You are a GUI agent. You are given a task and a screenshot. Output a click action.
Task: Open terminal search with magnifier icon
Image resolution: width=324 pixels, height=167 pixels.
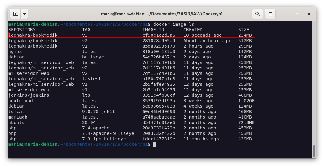(257, 14)
